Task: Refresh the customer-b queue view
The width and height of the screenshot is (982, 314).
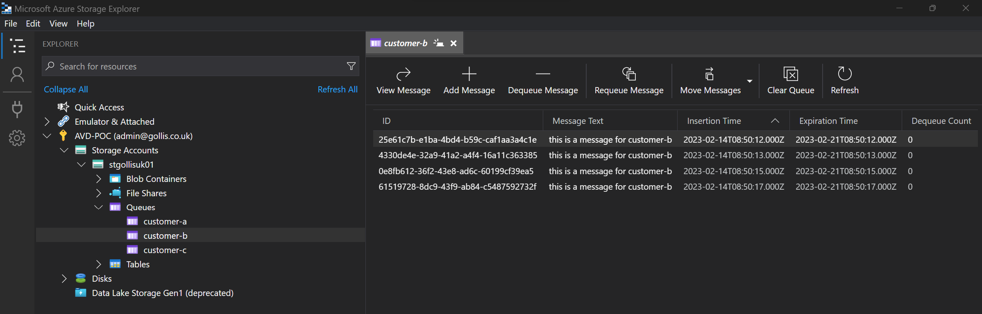Action: (x=844, y=74)
